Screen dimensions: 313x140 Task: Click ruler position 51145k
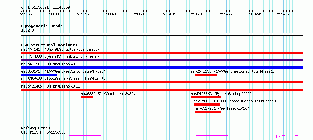tap(255, 14)
